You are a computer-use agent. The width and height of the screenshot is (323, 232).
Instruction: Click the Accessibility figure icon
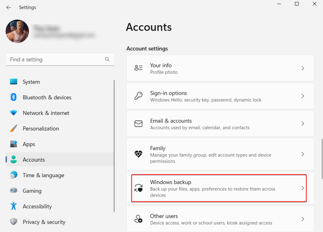coord(13,206)
